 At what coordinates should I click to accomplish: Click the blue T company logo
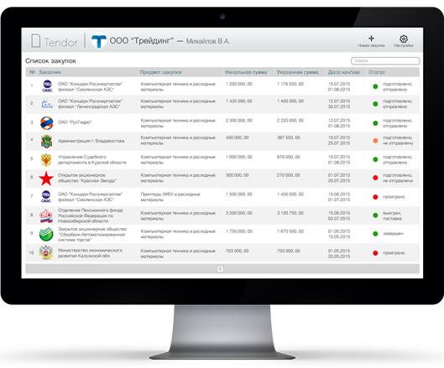[99, 41]
